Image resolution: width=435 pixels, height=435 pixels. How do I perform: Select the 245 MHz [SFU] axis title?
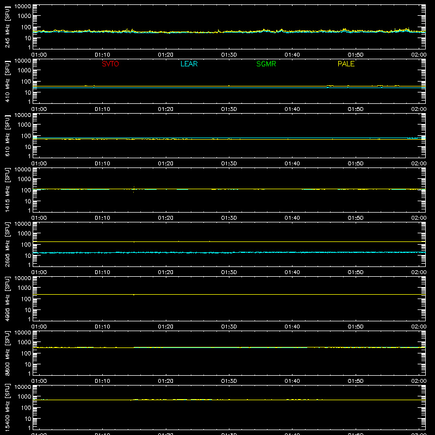coord(7,27)
